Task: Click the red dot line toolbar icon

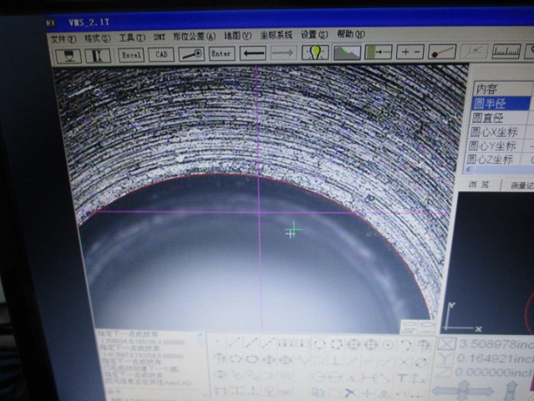Action: point(442,52)
